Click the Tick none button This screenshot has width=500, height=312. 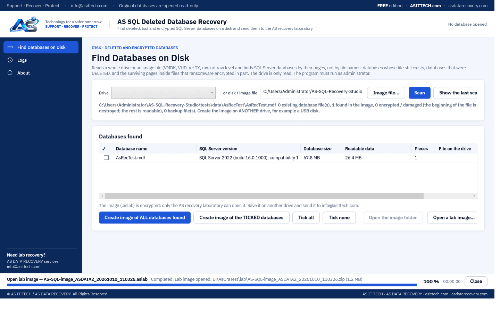point(339,218)
